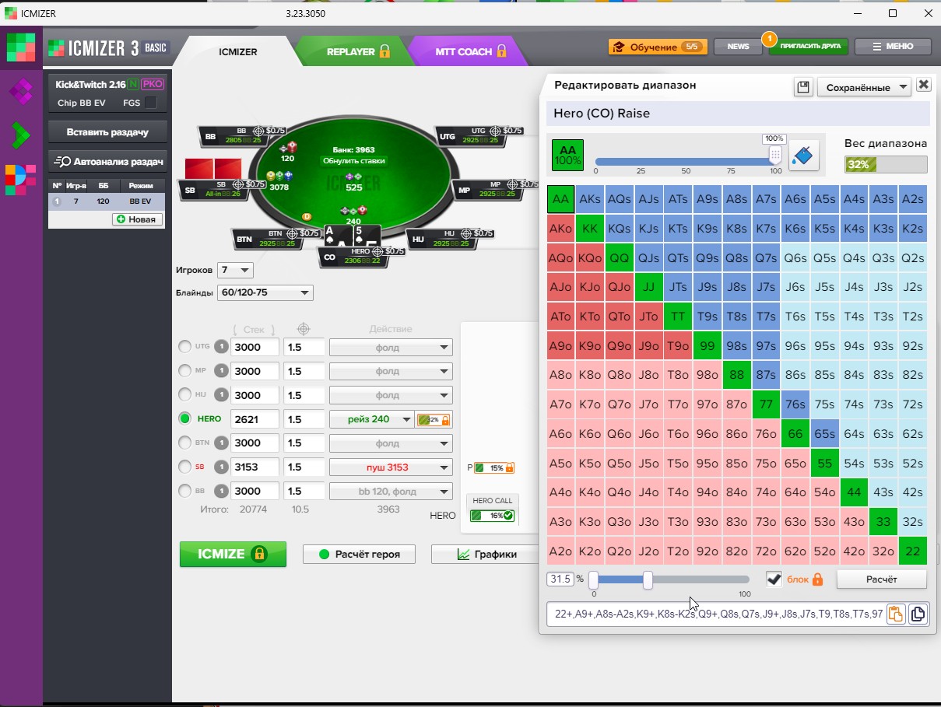This screenshot has width=941, height=707.
Task: Close the range editor panel
Action: coord(923,85)
